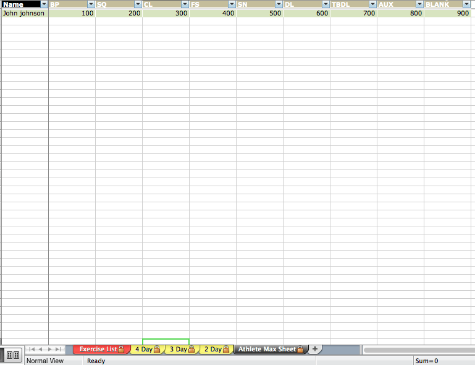Open the SQ column filter dropdown
Image resolution: width=475 pixels, height=365 pixels.
click(138, 4)
